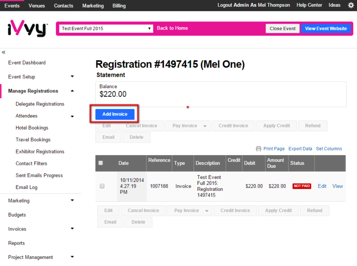Collapse sidebar with double chevron icon
The width and height of the screenshot is (357, 266).
(4, 52)
